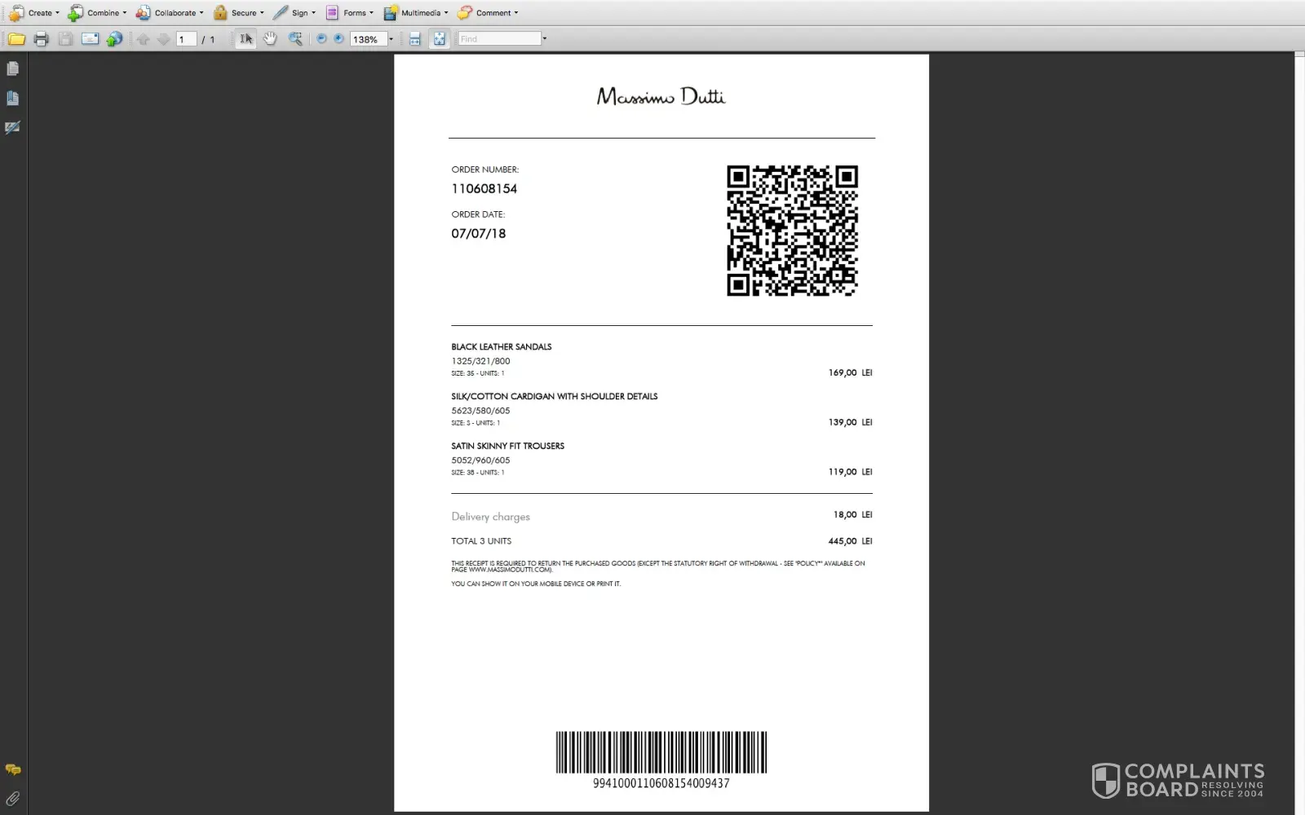Open the Combine menu
This screenshot has width=1305, height=815.
tap(97, 13)
